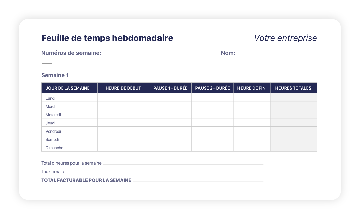The width and height of the screenshot is (360, 219).
Task: Click the Lundi row label
Action: click(x=50, y=98)
